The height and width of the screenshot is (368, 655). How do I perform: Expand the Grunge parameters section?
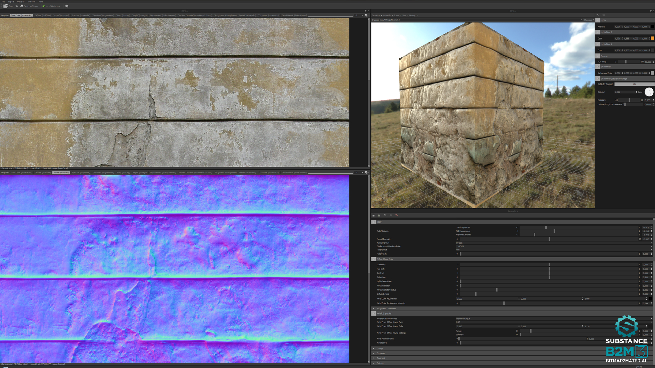click(x=374, y=348)
